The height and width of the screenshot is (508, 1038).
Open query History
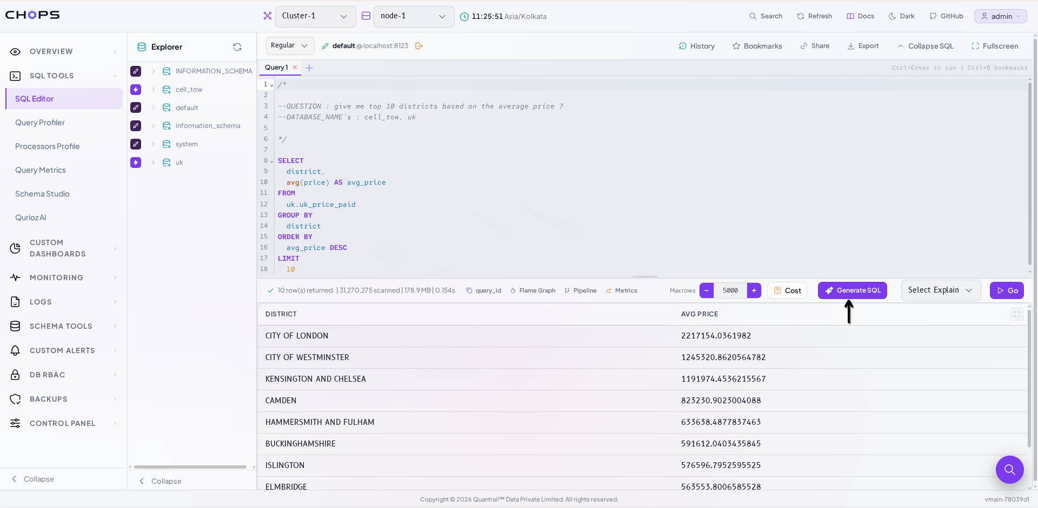click(x=697, y=46)
